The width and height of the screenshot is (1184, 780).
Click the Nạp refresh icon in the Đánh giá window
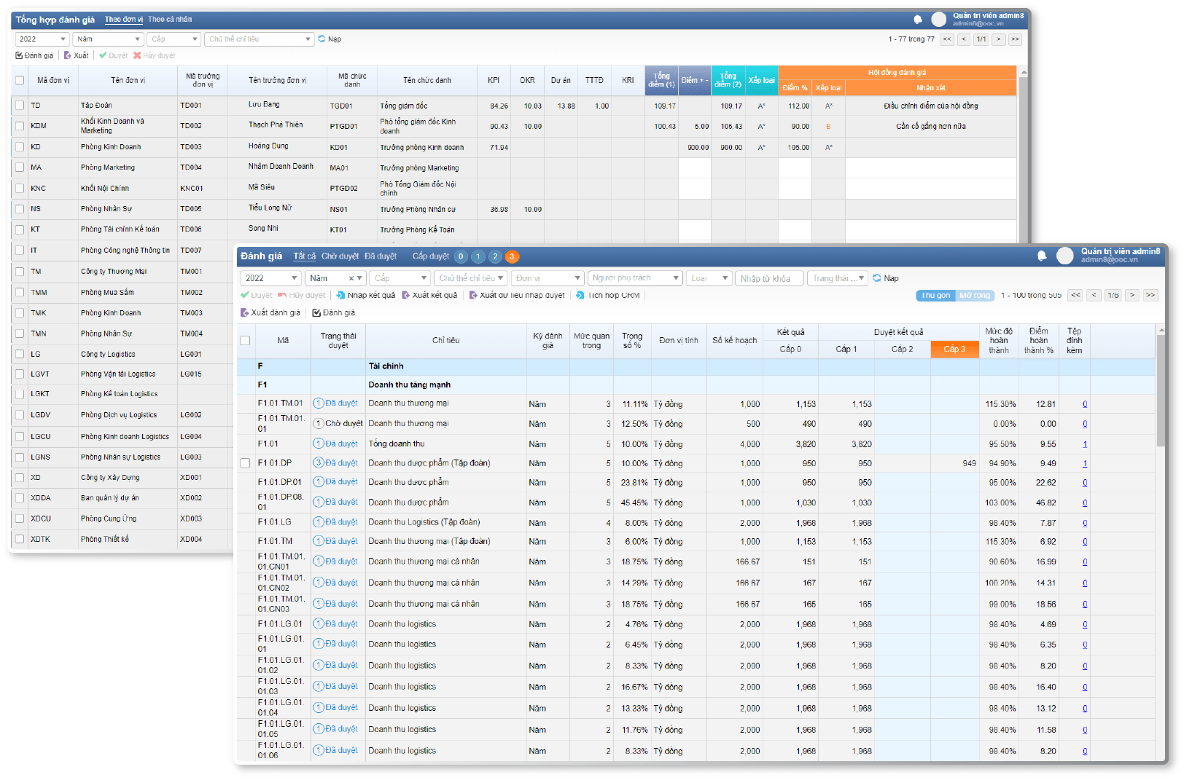[x=877, y=278]
